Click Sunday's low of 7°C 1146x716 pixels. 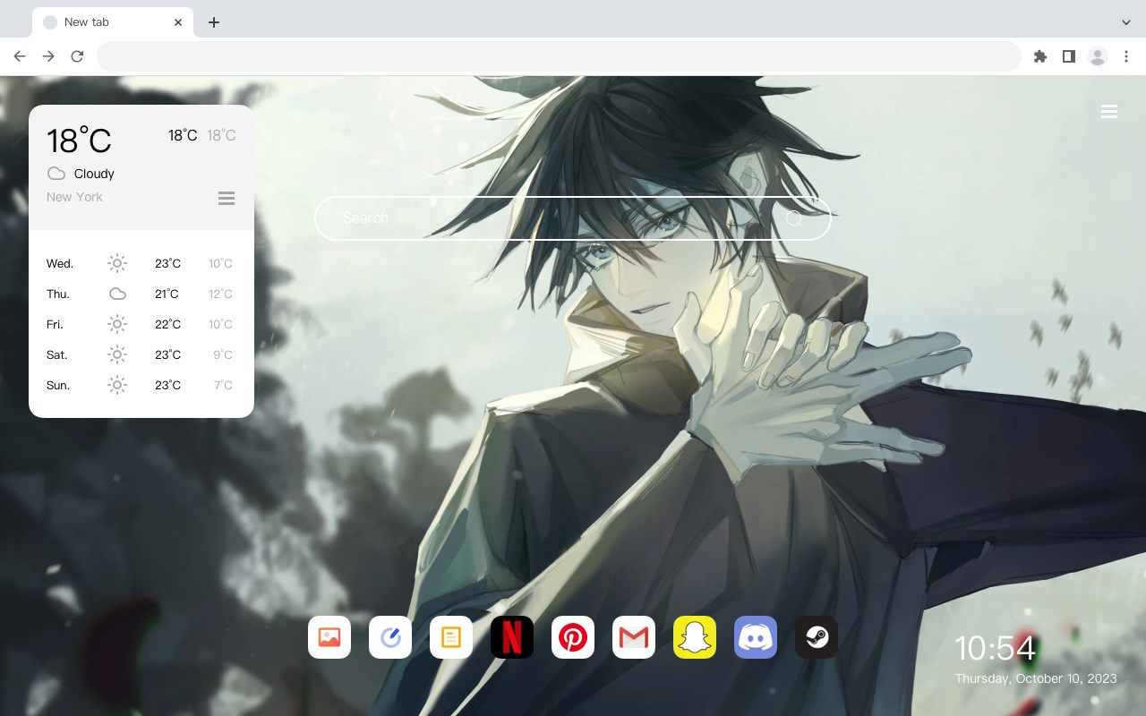tap(223, 385)
